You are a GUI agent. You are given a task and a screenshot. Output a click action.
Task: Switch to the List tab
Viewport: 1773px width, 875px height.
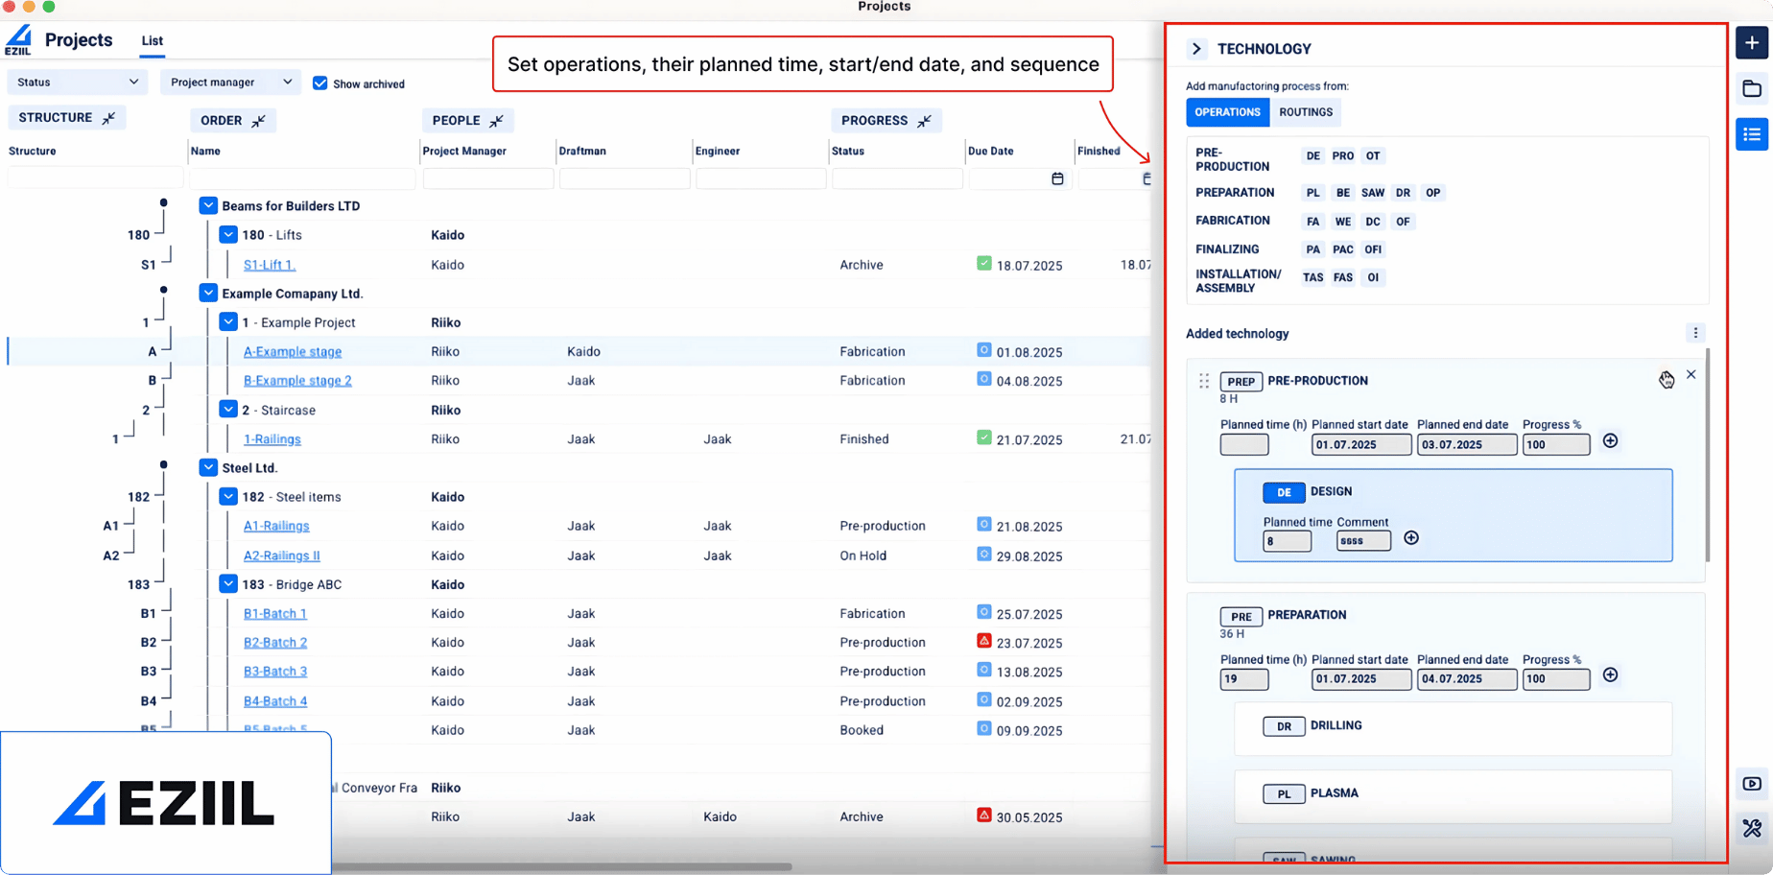153,40
